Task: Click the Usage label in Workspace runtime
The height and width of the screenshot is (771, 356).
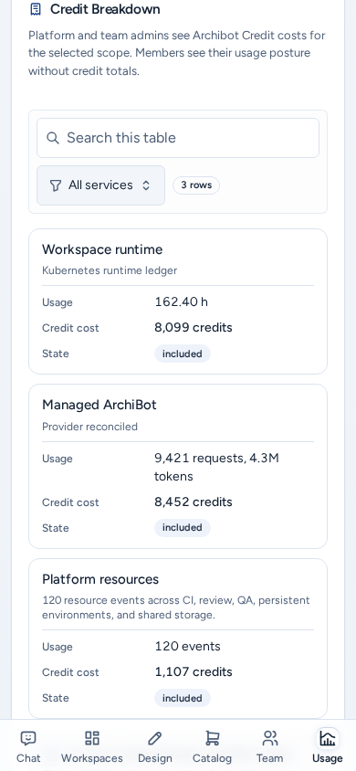Action: [x=58, y=302]
